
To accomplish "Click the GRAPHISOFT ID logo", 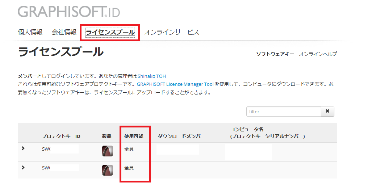I will pyautogui.click(x=69, y=12).
